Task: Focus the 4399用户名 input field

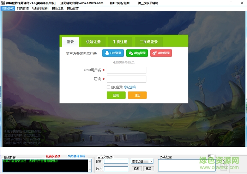Action: [x=126, y=70]
